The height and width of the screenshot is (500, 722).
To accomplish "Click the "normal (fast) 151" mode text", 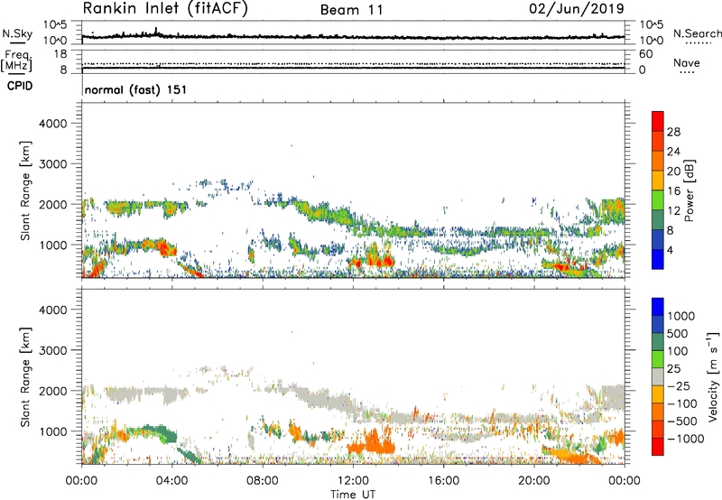I will pos(135,89).
